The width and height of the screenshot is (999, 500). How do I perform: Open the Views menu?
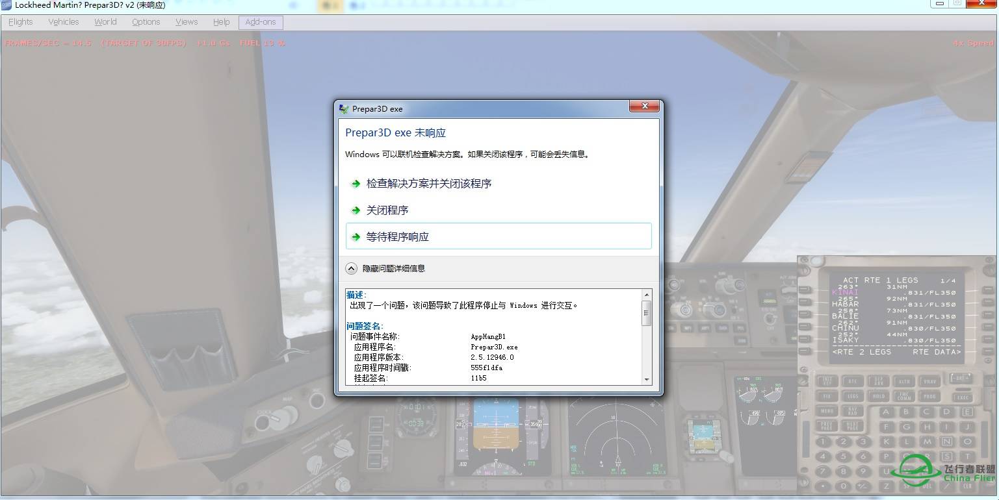point(186,22)
